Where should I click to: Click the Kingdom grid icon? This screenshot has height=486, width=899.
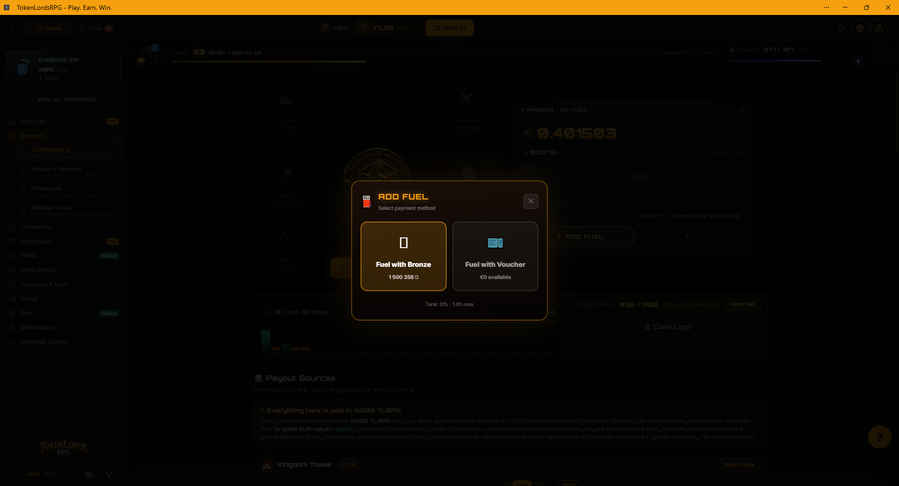(x=13, y=136)
